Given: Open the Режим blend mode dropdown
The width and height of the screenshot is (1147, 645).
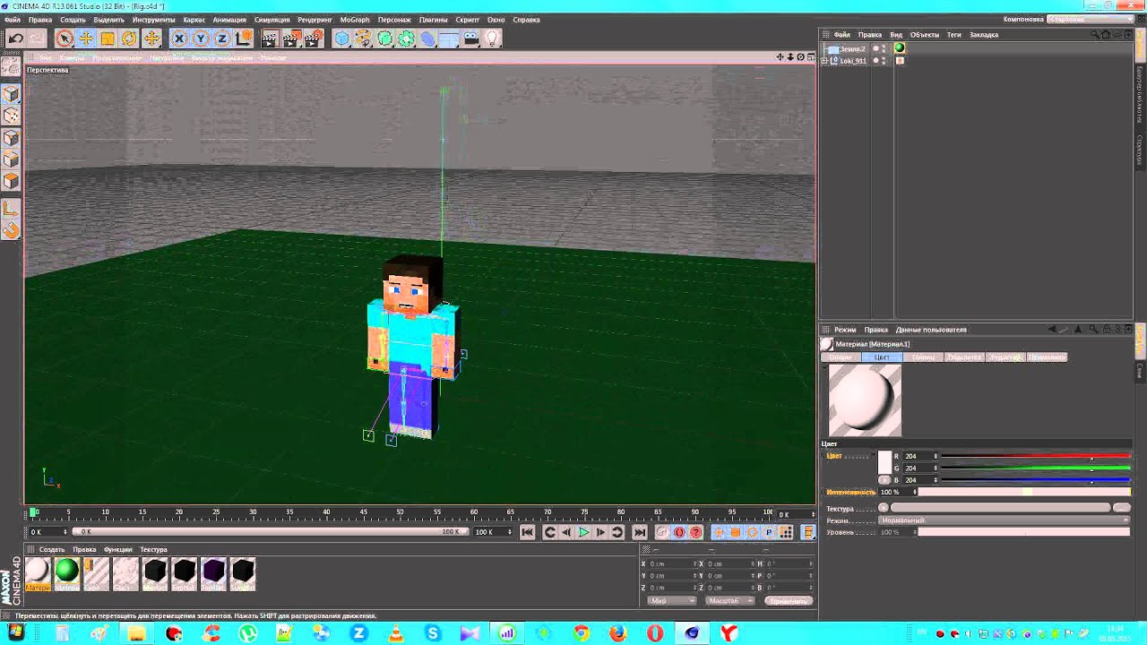Looking at the screenshot, I should click(1004, 520).
